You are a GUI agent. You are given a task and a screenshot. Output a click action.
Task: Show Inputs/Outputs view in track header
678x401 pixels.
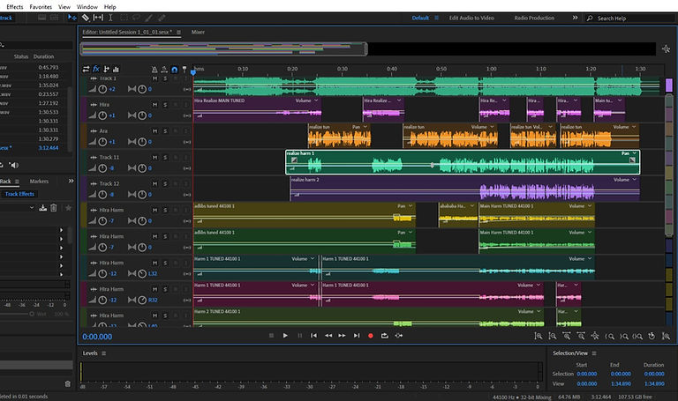[86, 69]
